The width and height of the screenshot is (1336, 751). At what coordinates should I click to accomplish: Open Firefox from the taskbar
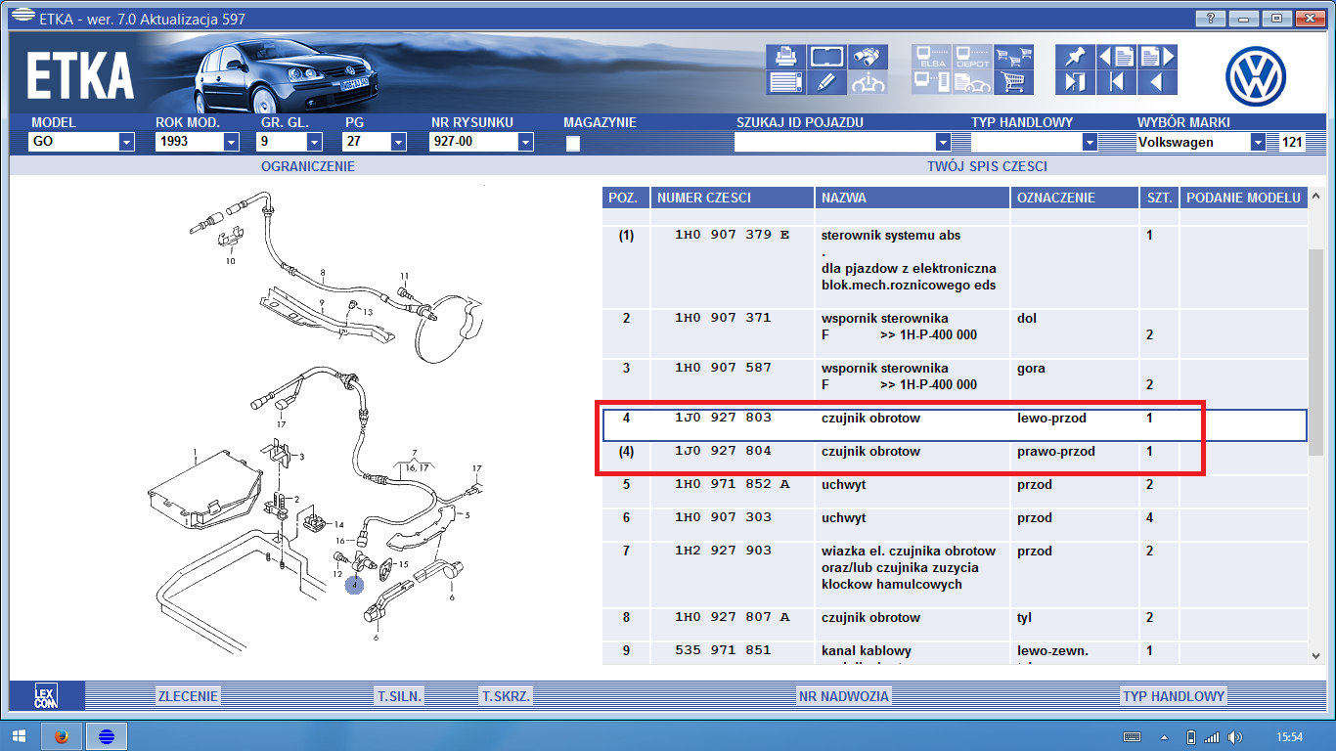point(62,736)
